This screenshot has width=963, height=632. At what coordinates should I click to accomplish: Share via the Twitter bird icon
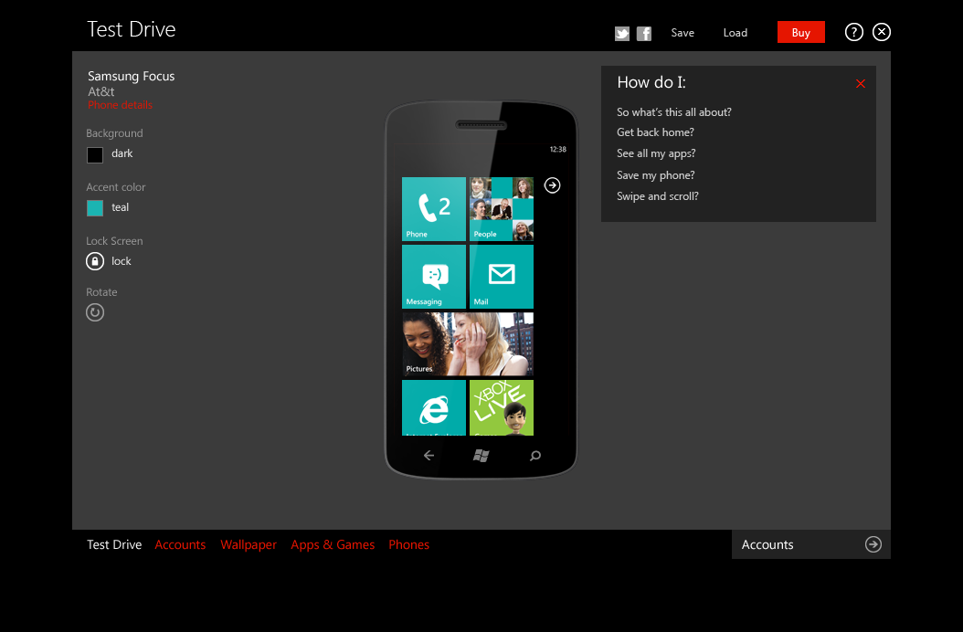(x=621, y=33)
